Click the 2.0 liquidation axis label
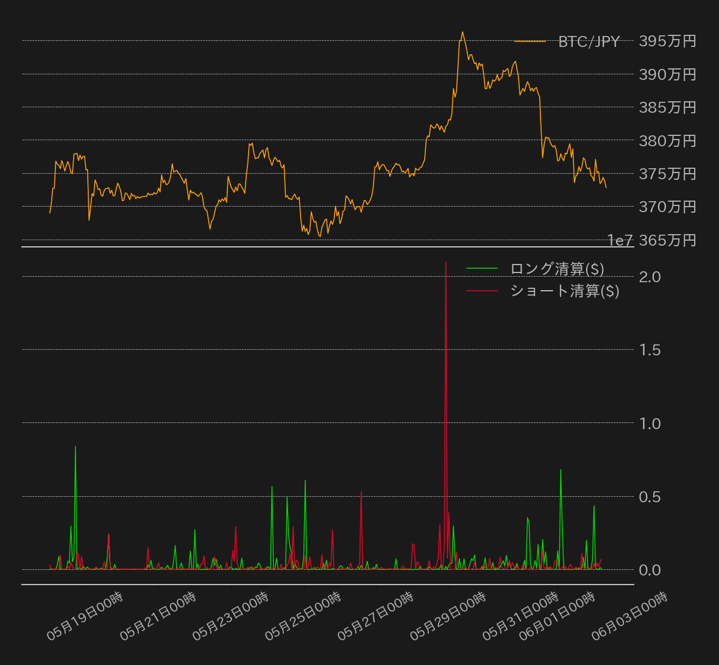This screenshot has height=665, width=719. (650, 277)
